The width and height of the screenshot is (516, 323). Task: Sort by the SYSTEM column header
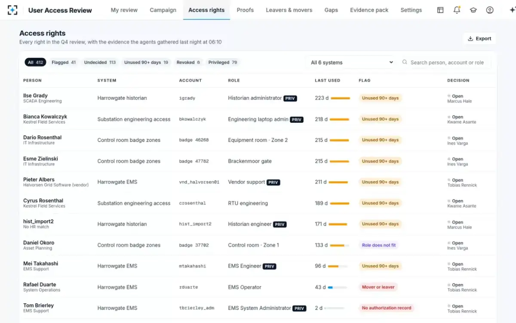click(x=107, y=81)
